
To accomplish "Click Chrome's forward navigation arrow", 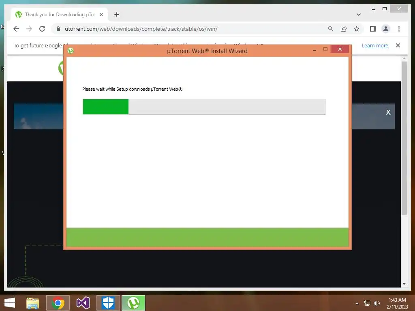I will point(29,29).
